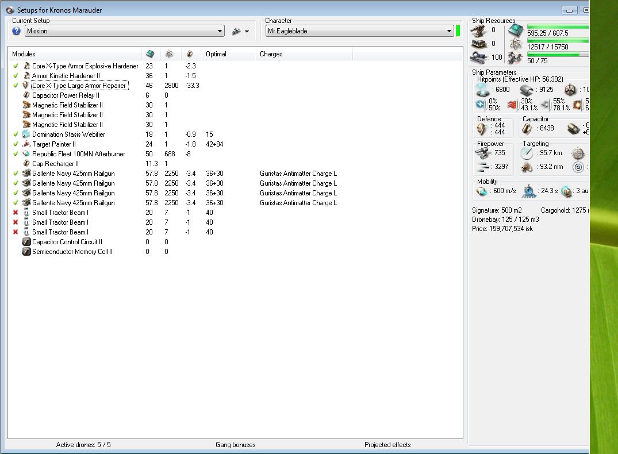618x454 pixels.
Task: Select the Cap Recharger II row text
Action: pos(55,164)
